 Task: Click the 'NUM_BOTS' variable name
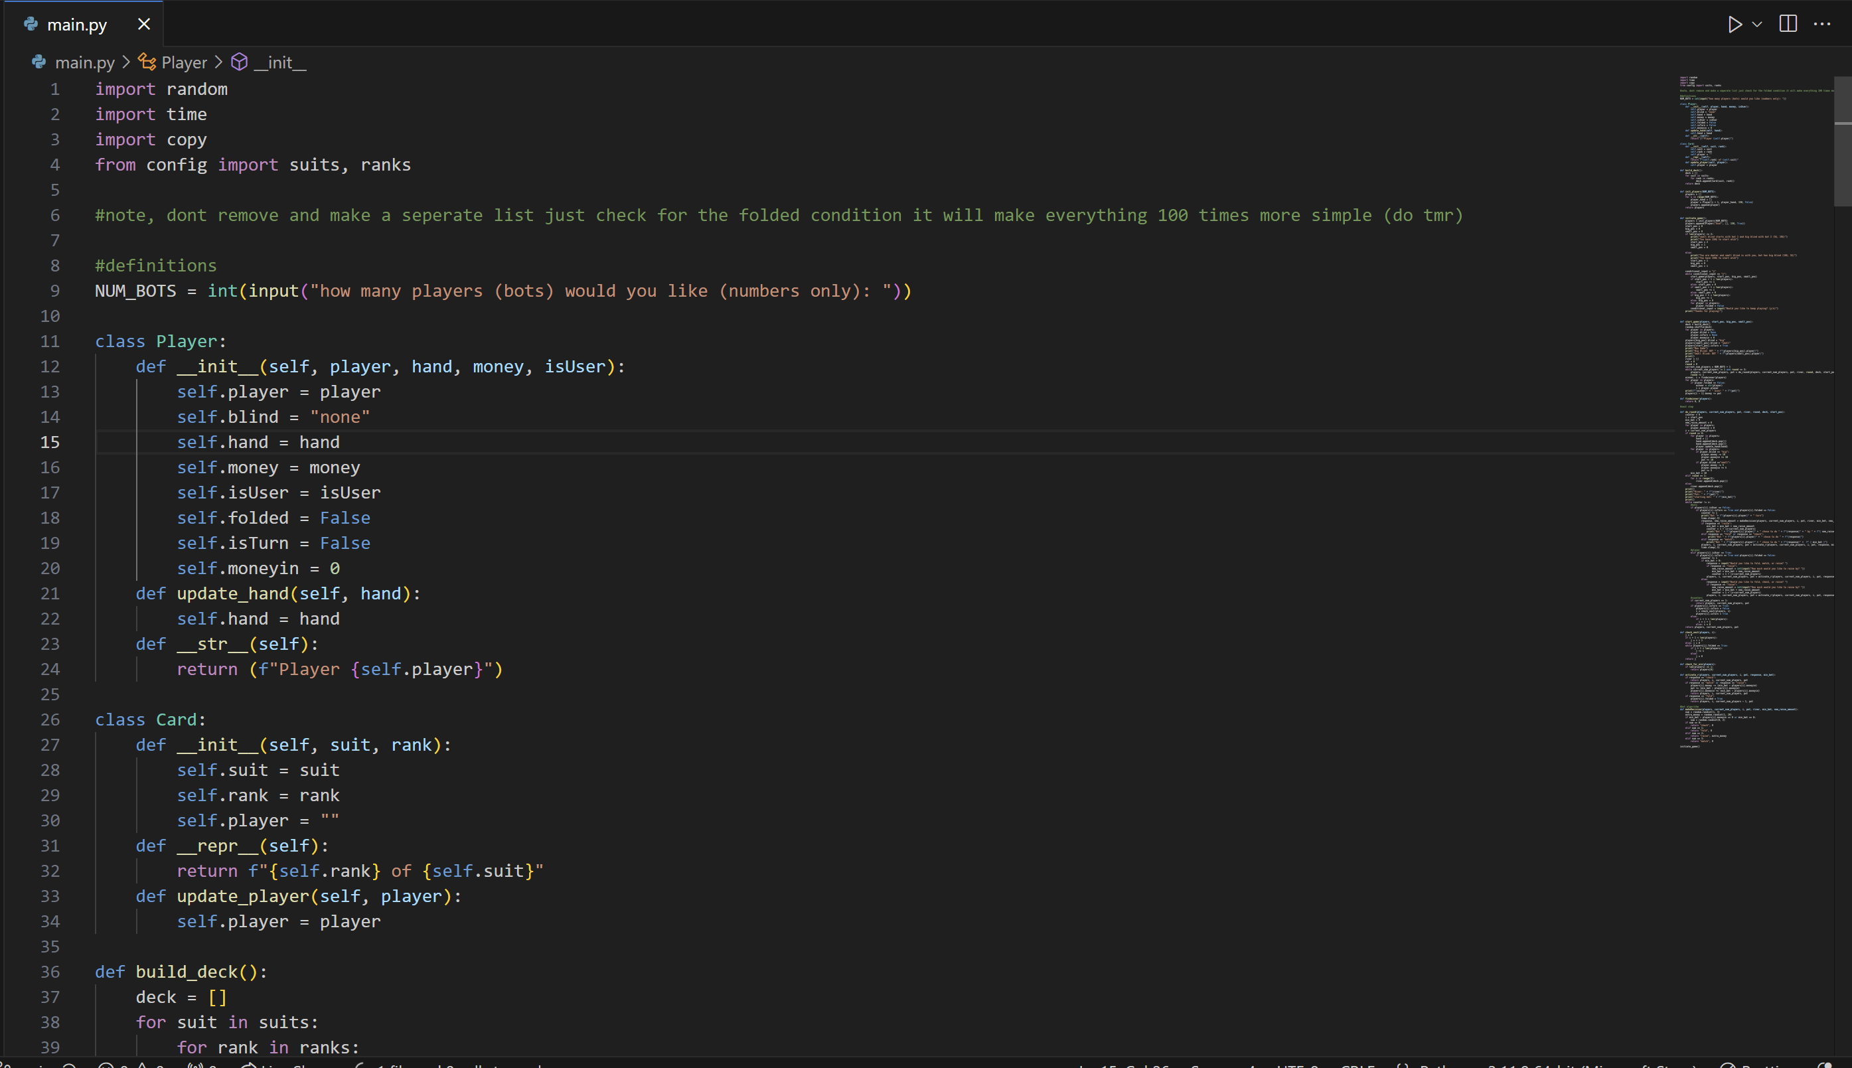[135, 291]
